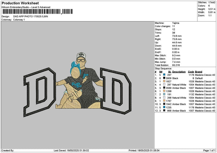
Task: Click the Min Stitch value '0.0 mm'
Action: pos(176,59)
